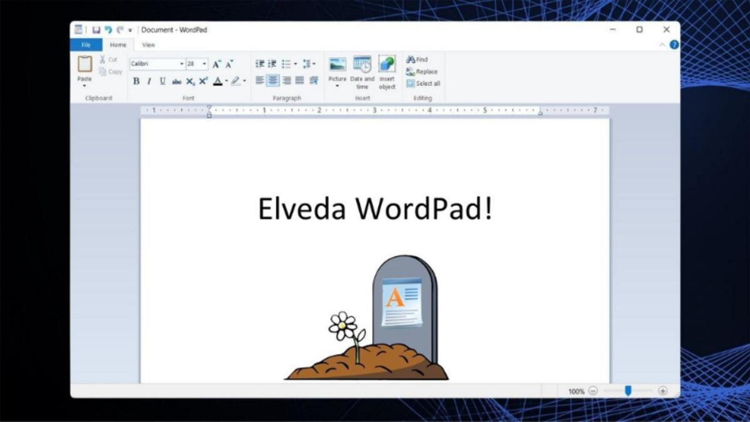Apply strikethrough to text
This screenshot has height=422, width=750.
pyautogui.click(x=177, y=81)
